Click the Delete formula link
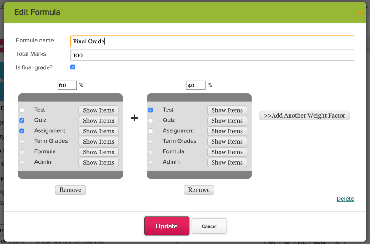 pos(345,199)
